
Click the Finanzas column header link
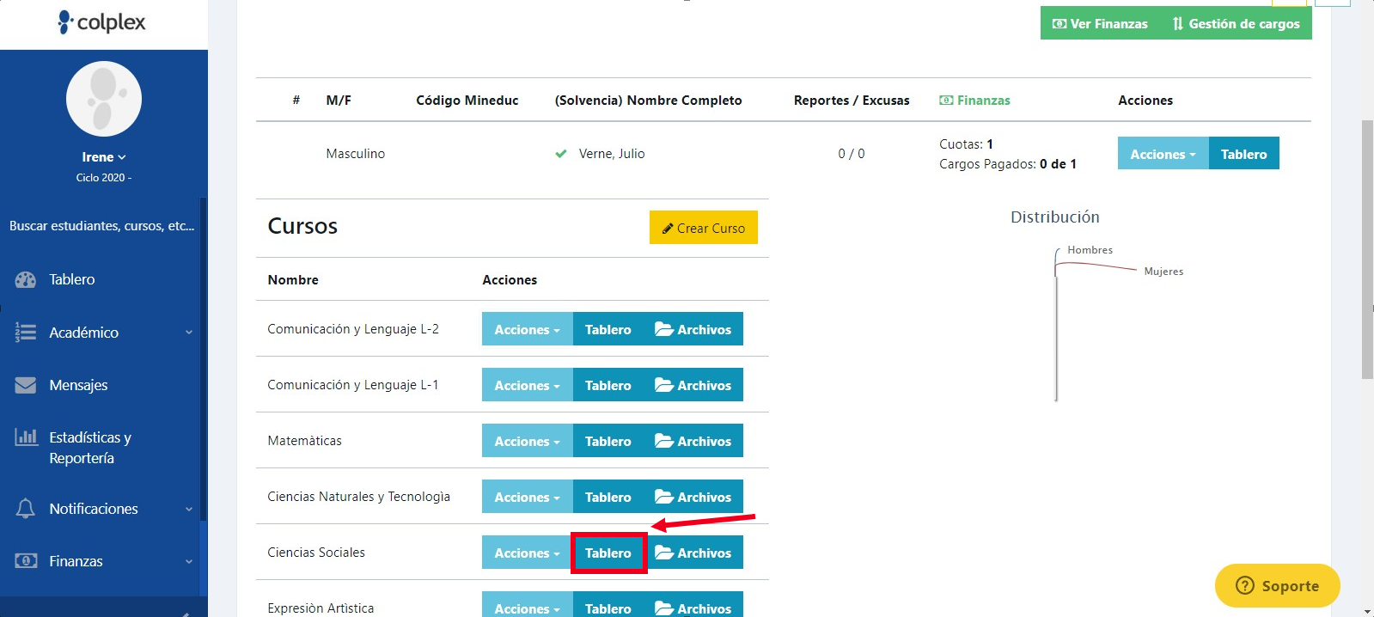point(974,101)
